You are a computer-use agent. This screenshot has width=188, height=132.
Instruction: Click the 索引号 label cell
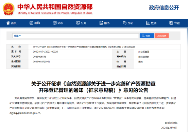tap(17, 52)
